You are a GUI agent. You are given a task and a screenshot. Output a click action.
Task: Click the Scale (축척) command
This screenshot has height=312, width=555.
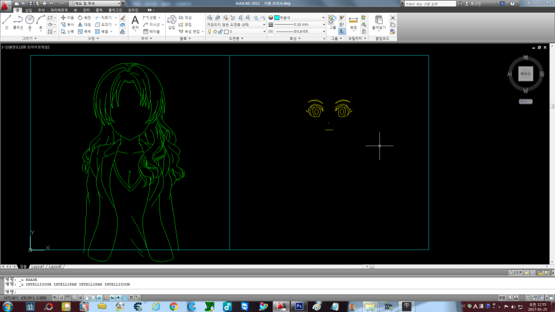pos(84,32)
